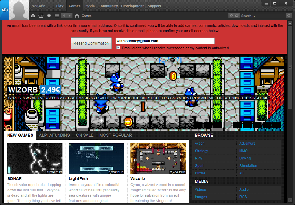Image resolution: width=295 pixels, height=205 pixels.
Task: Browse the All category
Action: (x=241, y=173)
